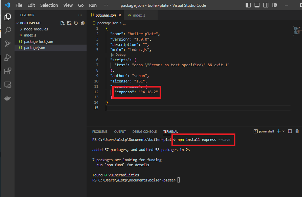Expand the node_modules folder
This screenshot has width=302, height=197.
click(x=36, y=29)
